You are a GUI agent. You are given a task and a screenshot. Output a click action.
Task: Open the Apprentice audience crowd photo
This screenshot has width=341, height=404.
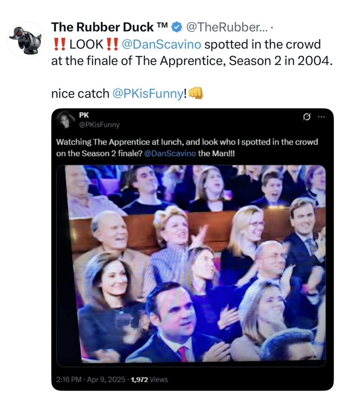pos(191,264)
